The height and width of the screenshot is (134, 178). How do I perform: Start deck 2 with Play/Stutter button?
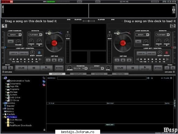click(145, 68)
